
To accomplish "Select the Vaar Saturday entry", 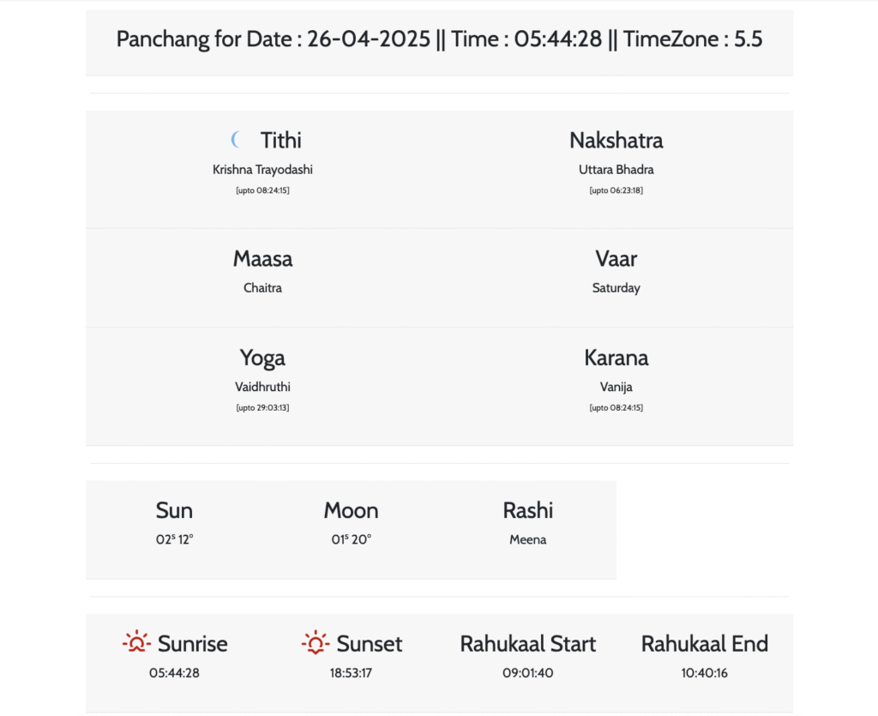I will [616, 288].
